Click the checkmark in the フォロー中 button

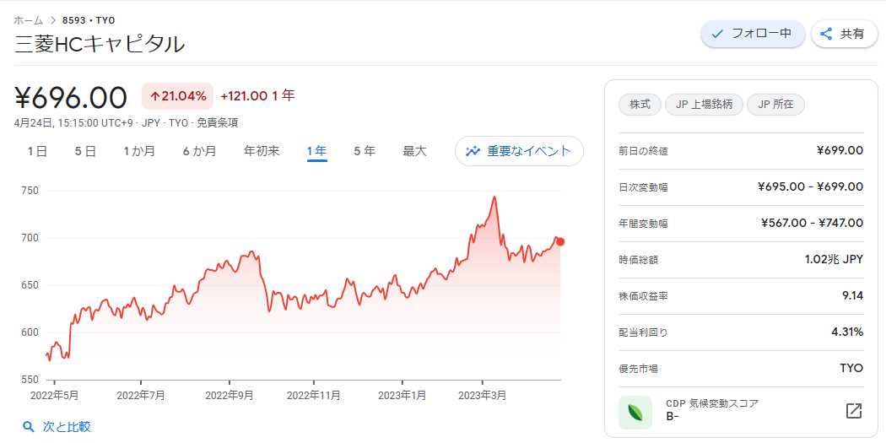click(x=717, y=34)
